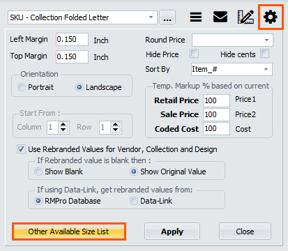Increase the Row start value

pyautogui.click(x=116, y=124)
